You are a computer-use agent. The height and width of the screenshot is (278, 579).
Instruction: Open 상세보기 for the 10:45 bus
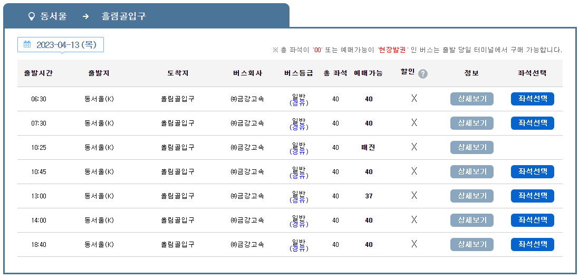471,171
